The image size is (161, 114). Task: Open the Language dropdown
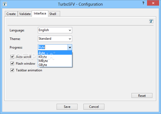pyautogui.click(x=55, y=30)
